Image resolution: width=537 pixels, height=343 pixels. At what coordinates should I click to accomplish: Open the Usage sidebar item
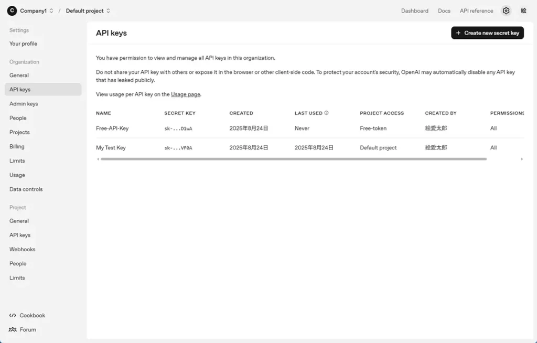(x=43, y=175)
